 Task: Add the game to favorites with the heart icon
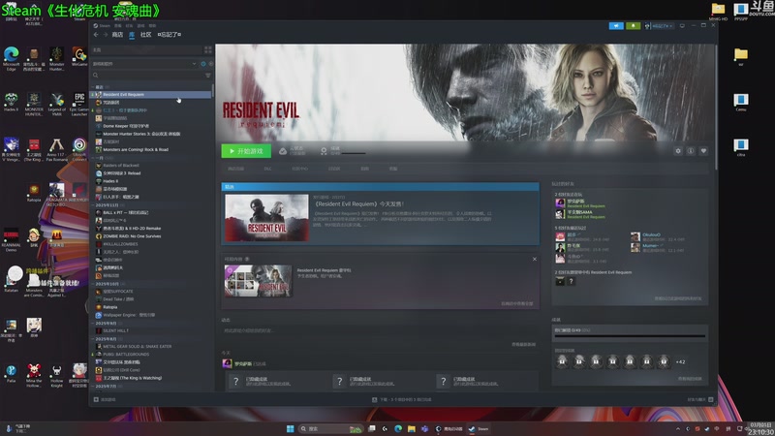pyautogui.click(x=703, y=151)
